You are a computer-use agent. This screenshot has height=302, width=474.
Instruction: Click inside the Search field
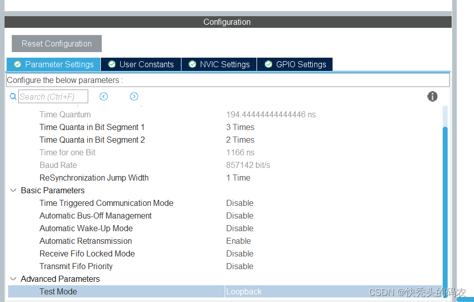click(53, 96)
